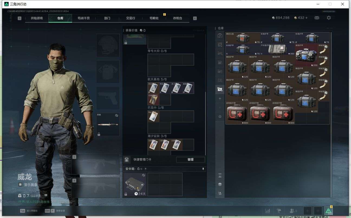This screenshot has width=351, height=218.
Task: Select the safe box case thumbnail
Action: (x=135, y=185)
